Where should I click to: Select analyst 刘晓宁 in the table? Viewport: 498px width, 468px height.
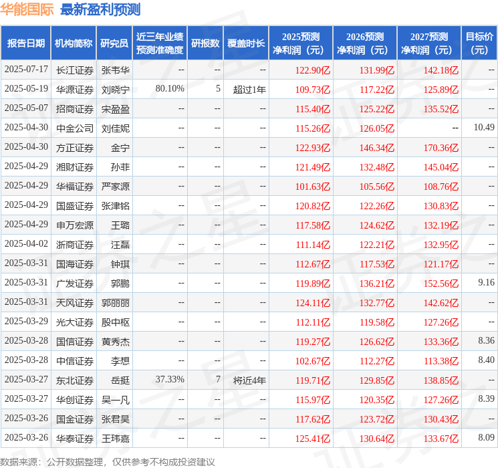point(115,90)
